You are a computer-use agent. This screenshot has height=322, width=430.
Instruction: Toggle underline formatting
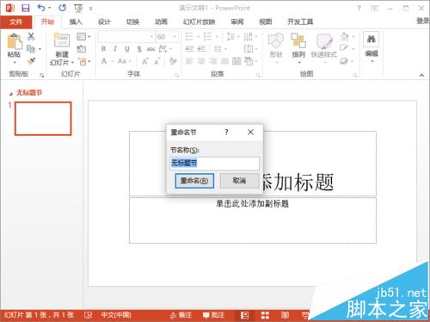pos(127,49)
